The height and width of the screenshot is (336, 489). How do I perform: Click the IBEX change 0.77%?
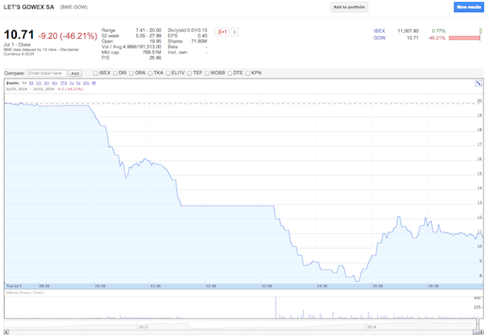point(439,31)
